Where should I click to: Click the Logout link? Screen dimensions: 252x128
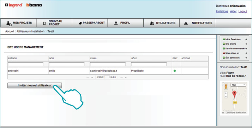[x=243, y=12]
